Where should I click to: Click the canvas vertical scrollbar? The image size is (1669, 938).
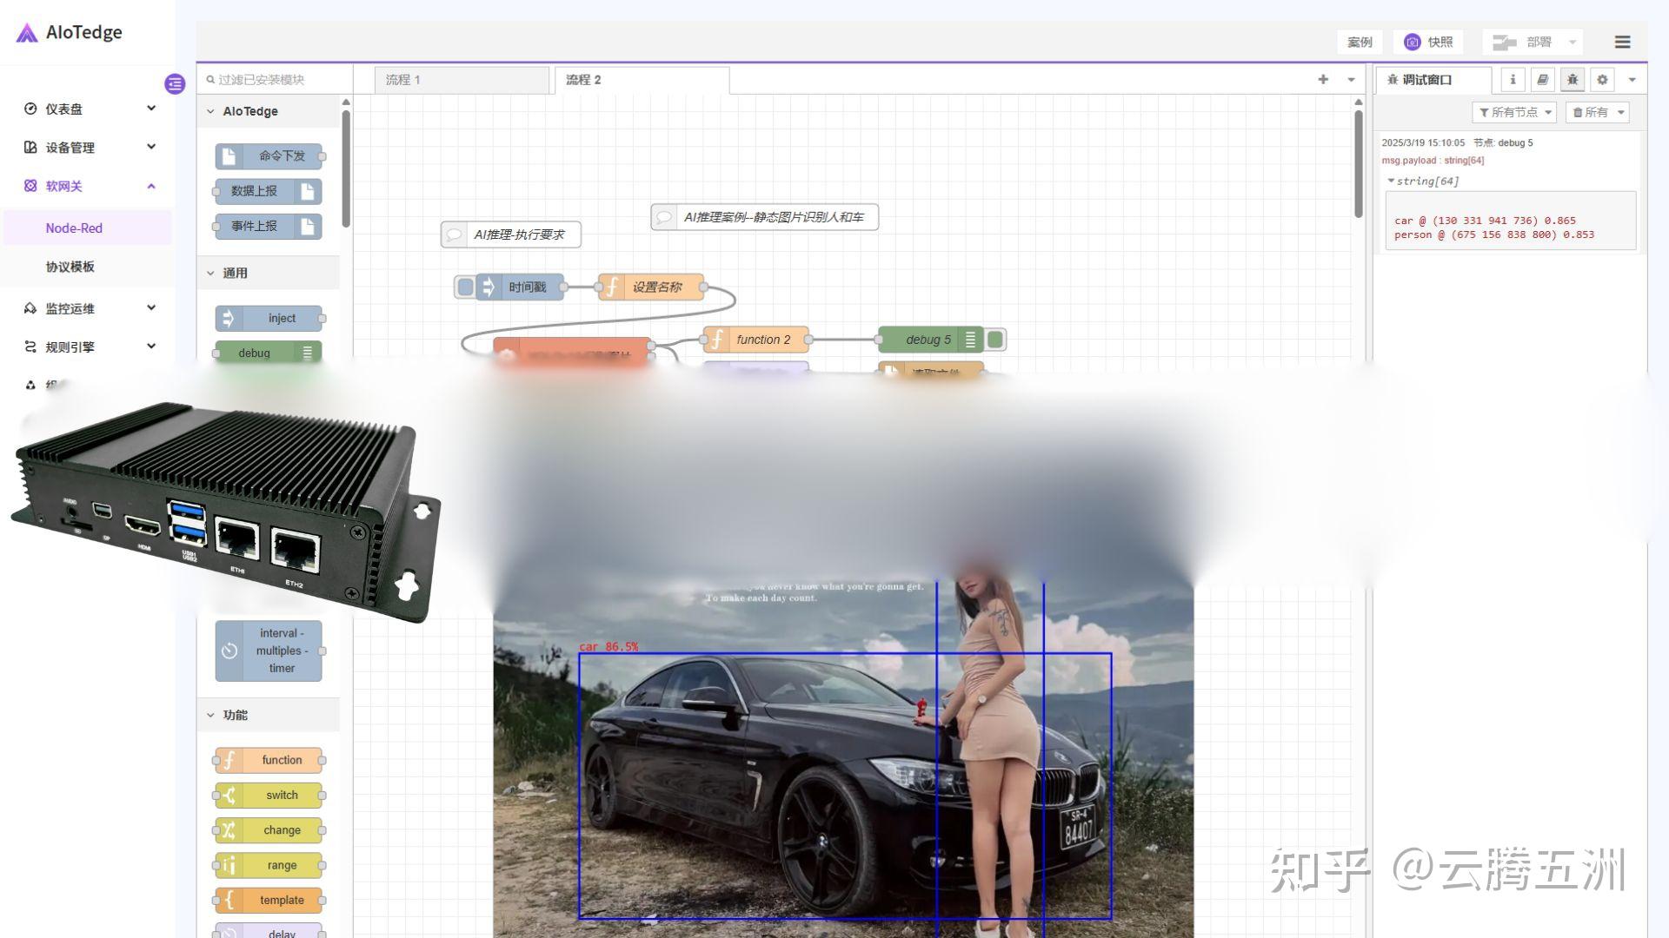coord(1358,165)
